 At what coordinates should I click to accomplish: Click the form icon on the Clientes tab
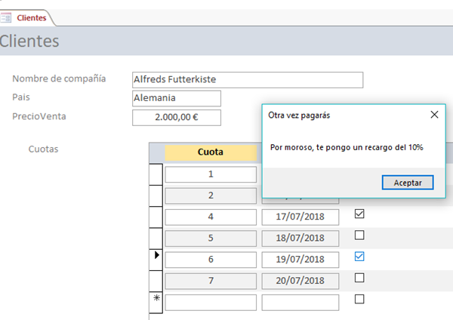[7, 17]
